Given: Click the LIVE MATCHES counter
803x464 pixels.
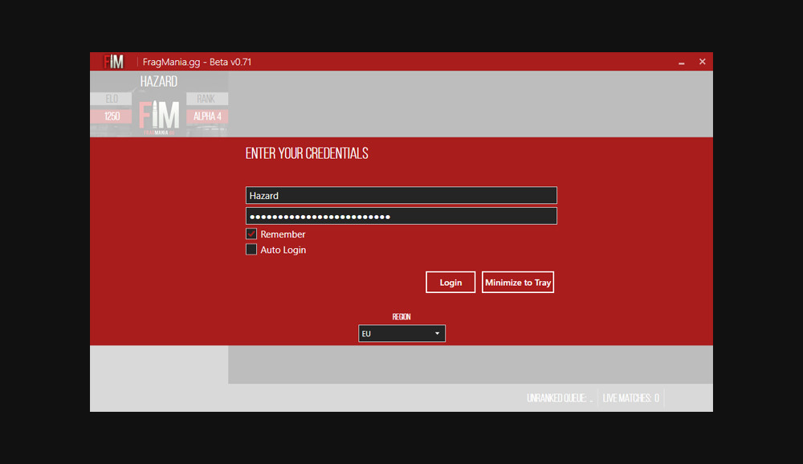Looking at the screenshot, I should (x=631, y=397).
